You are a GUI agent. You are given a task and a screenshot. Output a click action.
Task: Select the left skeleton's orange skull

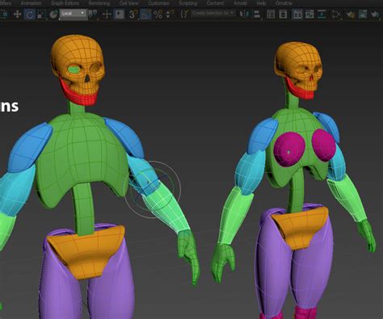[77, 54]
